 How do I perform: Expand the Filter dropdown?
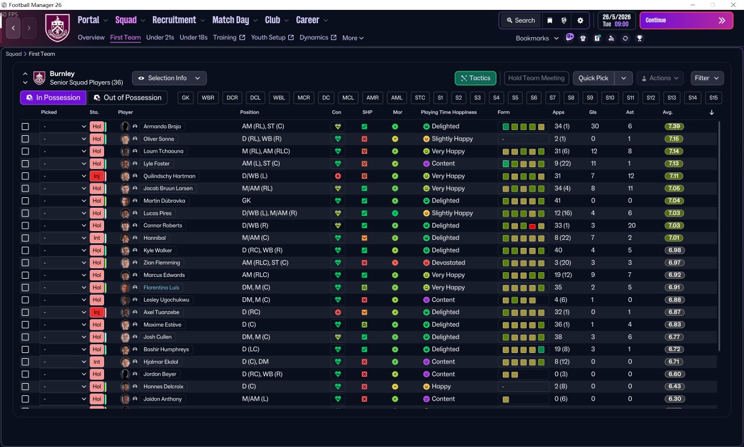707,78
